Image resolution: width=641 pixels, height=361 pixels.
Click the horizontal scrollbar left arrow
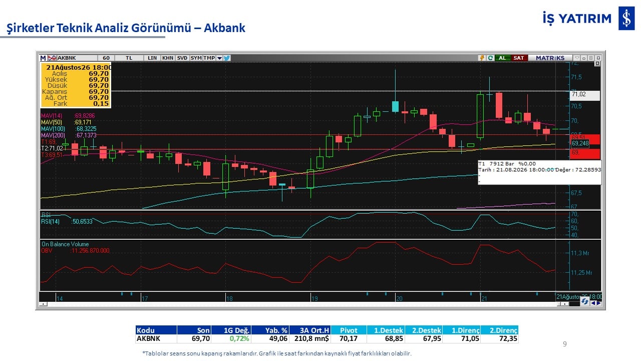44,304
